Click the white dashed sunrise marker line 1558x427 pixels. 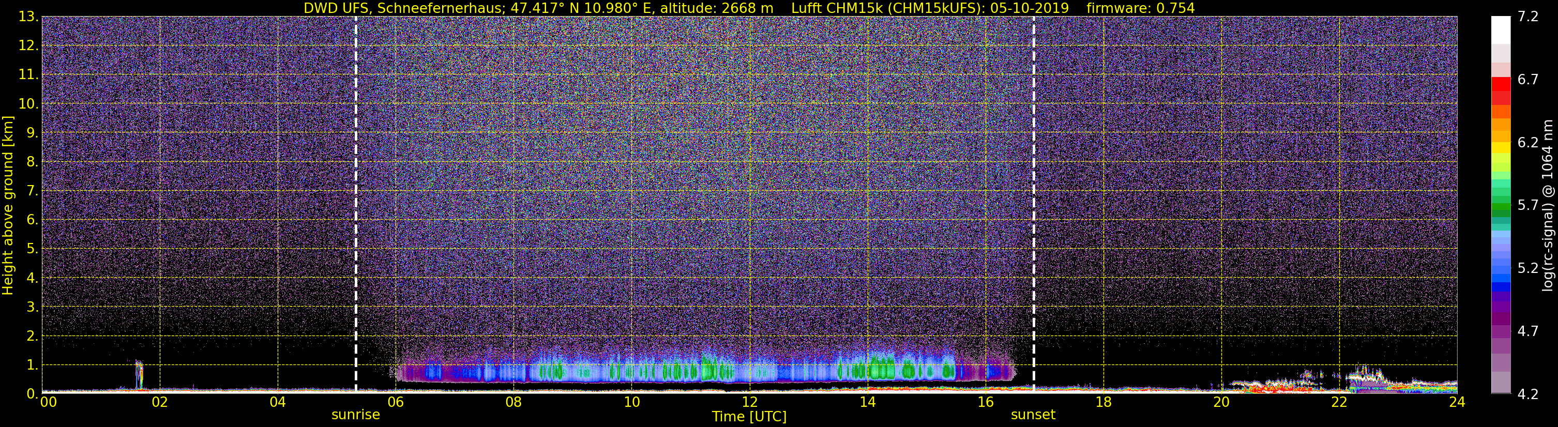point(356,204)
